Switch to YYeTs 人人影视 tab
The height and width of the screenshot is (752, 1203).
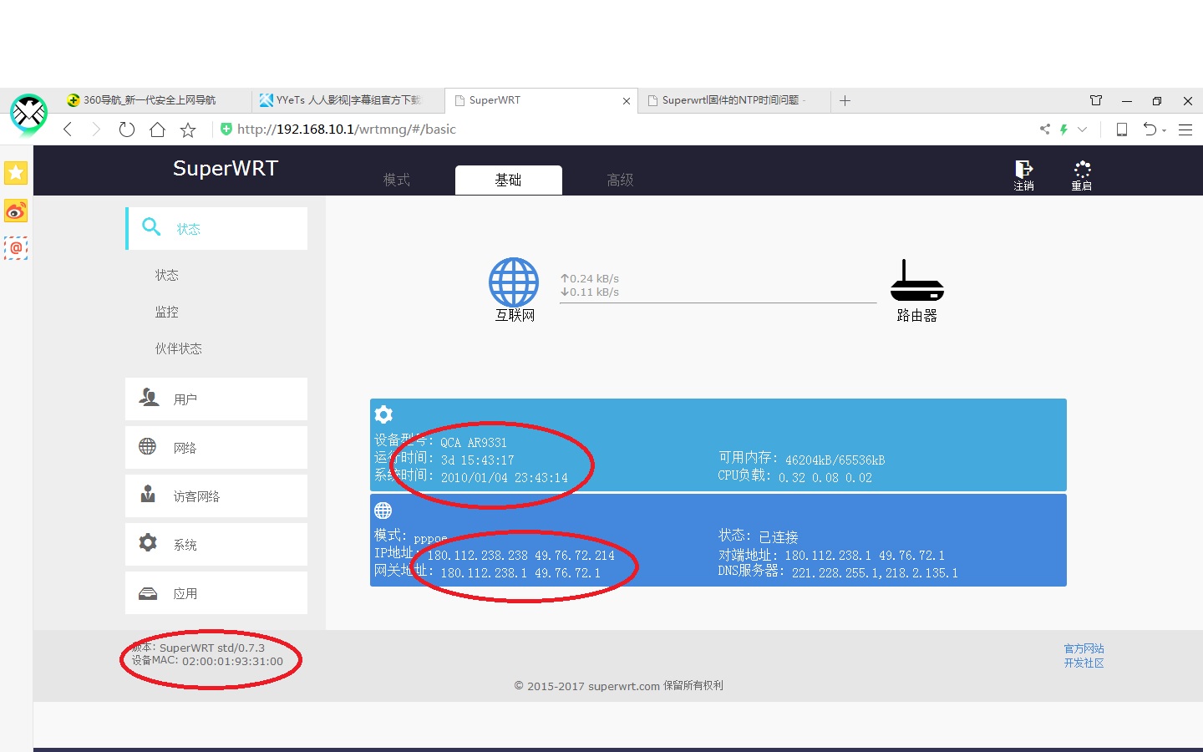coord(348,100)
